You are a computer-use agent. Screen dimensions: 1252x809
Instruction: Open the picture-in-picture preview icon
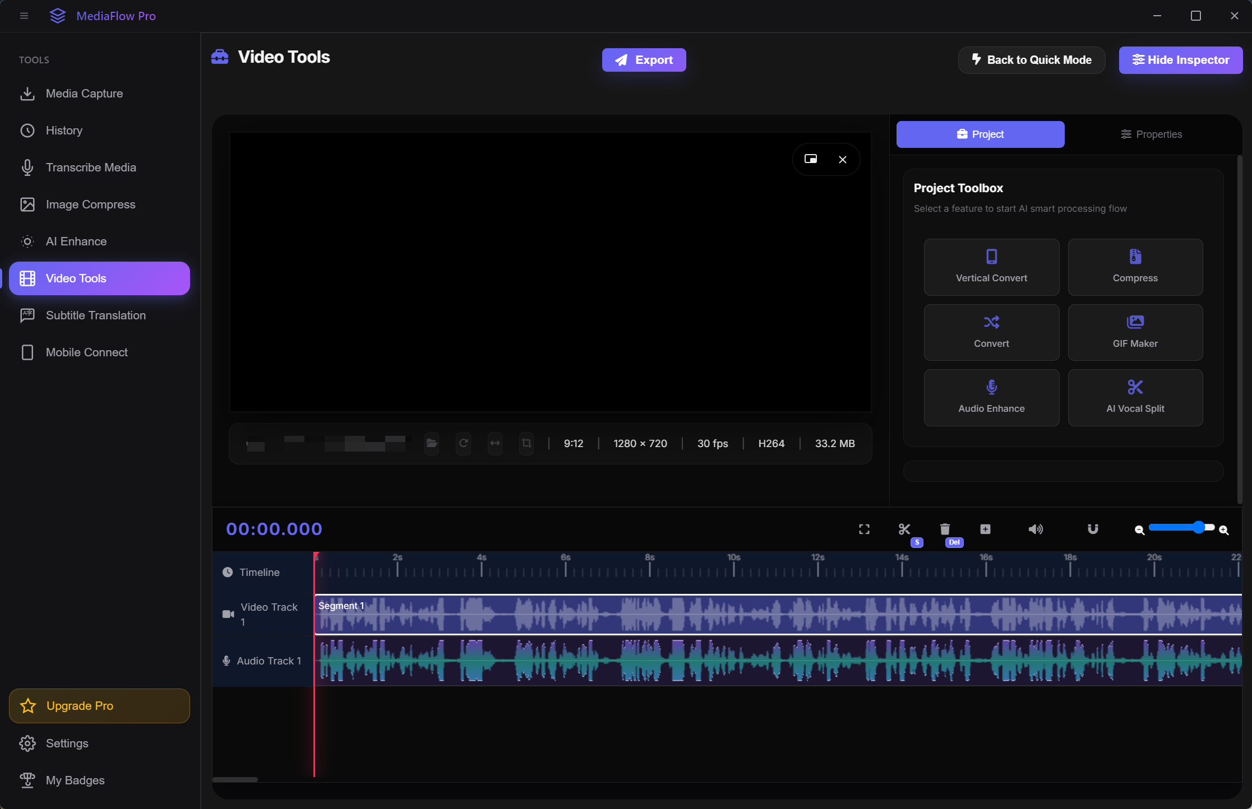[811, 159]
